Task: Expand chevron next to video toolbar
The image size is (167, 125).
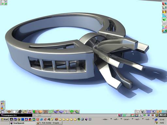Action: 111,119
